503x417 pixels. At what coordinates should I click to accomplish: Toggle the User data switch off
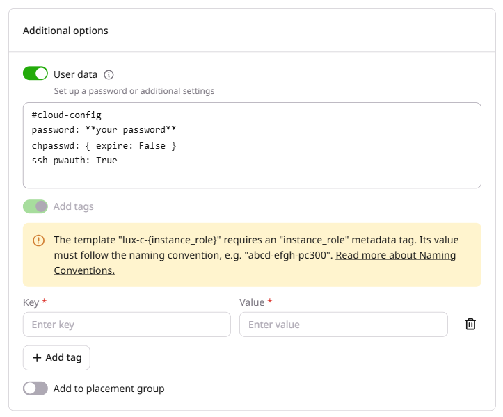coord(35,74)
